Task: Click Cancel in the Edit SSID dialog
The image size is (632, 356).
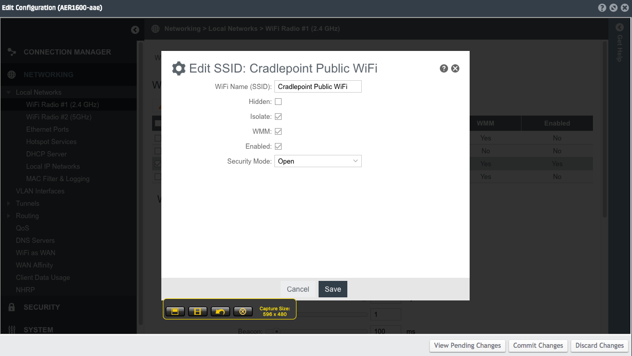Action: [x=298, y=289]
